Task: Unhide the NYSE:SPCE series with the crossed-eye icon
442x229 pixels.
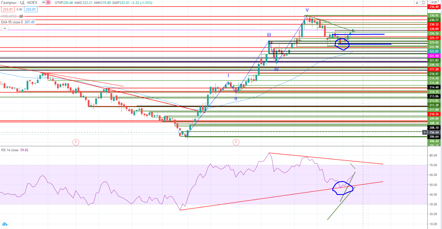Action: click(21, 16)
